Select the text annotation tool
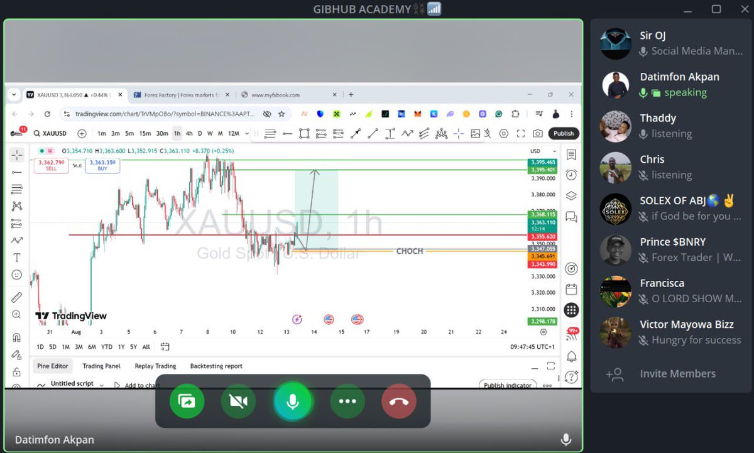The width and height of the screenshot is (754, 453). (x=16, y=258)
